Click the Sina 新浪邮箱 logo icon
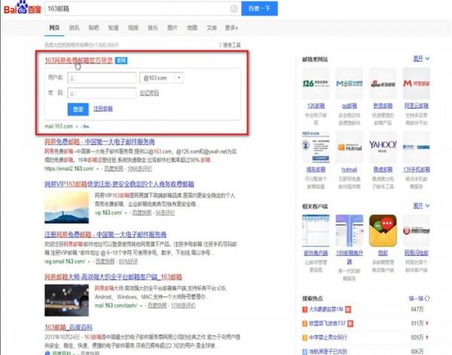 (383, 84)
